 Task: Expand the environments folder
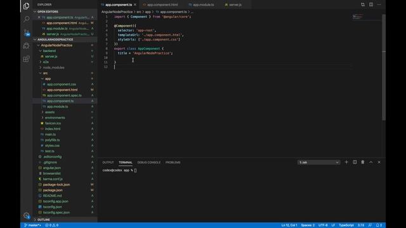click(x=43, y=118)
